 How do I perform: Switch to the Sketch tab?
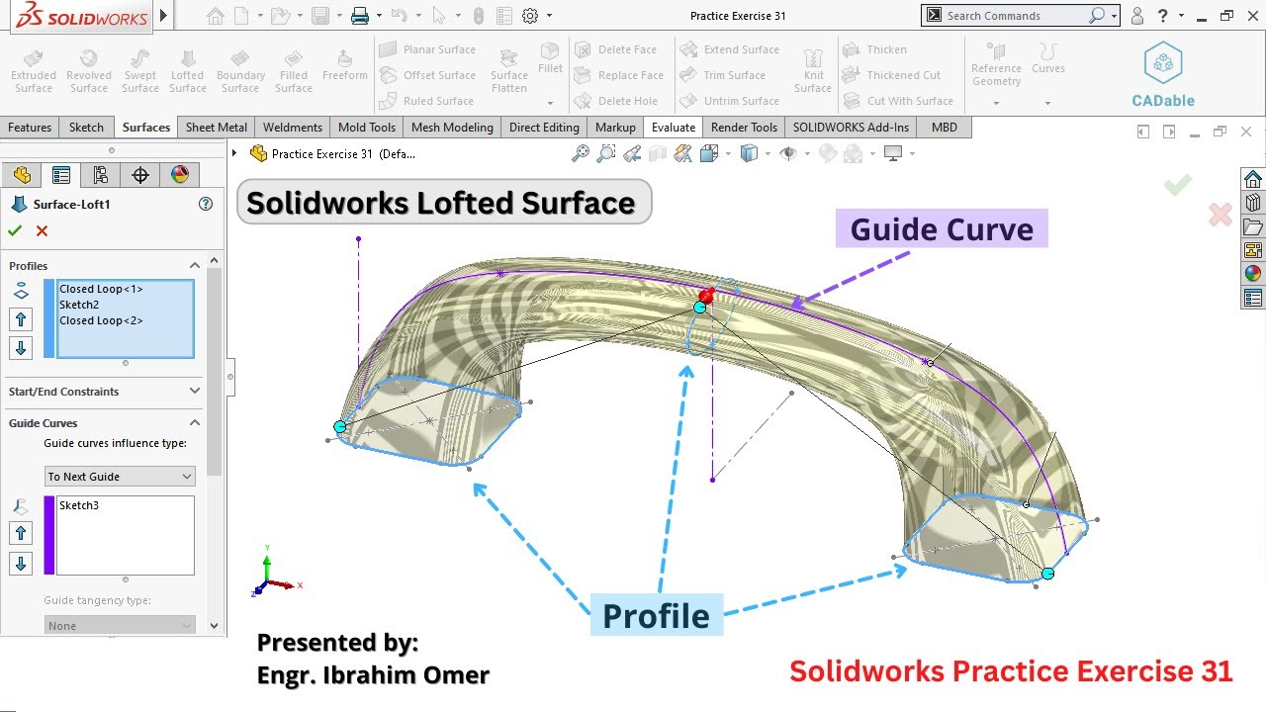click(x=86, y=128)
